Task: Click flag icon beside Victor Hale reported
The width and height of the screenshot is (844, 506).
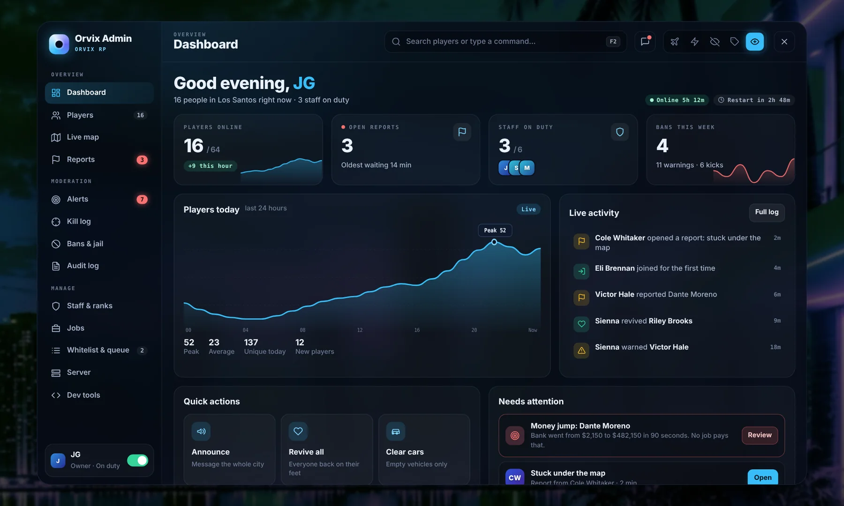Action: [581, 298]
